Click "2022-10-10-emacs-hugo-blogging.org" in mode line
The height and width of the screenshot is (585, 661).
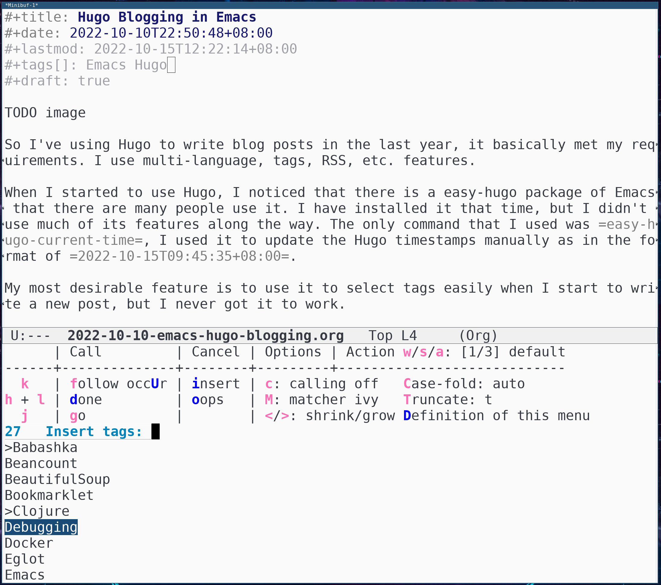(205, 335)
